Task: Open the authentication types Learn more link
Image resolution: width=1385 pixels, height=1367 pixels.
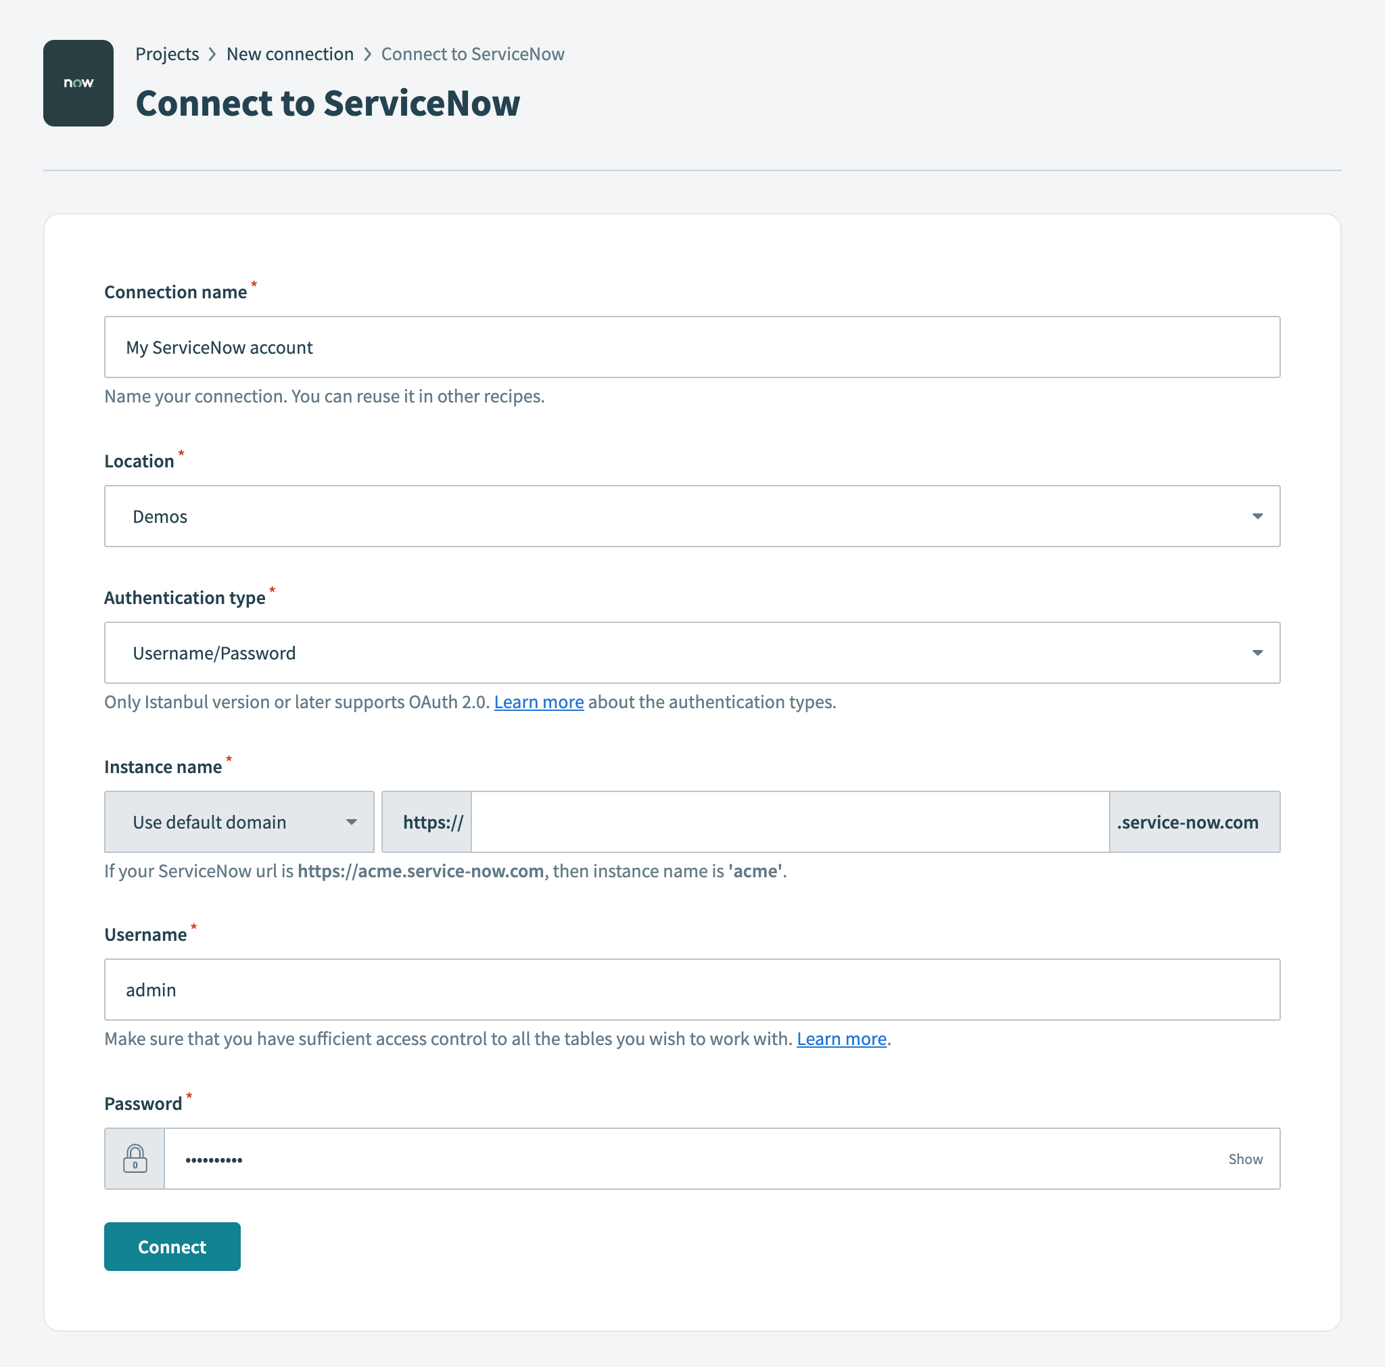Action: pos(538,702)
